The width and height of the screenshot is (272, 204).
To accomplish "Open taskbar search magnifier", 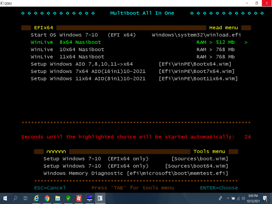I will click(15, 198).
